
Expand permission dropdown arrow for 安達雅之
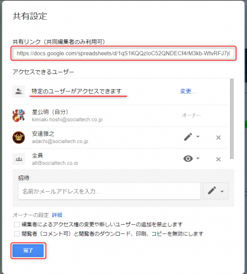pyautogui.click(x=198, y=136)
